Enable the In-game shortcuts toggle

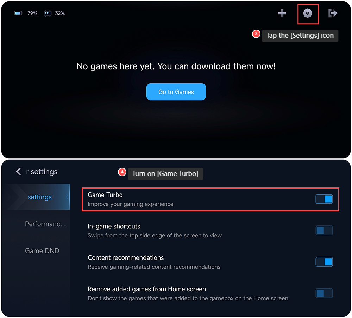pos(324,230)
